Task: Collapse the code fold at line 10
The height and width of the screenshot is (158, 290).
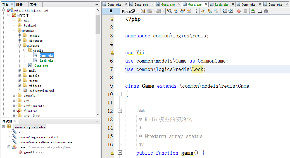Action: 120,94
